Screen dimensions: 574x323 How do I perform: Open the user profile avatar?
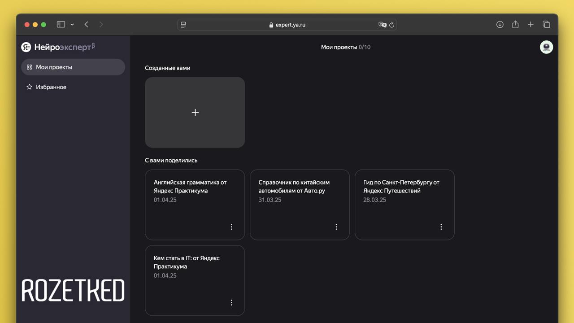[x=546, y=47]
